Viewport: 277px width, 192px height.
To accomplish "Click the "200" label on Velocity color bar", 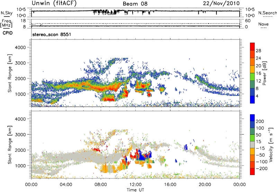I will [x=260, y=121].
